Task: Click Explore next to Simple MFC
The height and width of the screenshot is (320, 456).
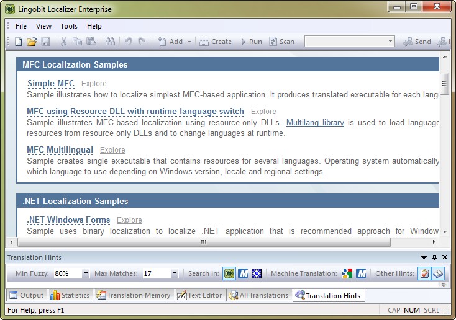Action: [94, 84]
